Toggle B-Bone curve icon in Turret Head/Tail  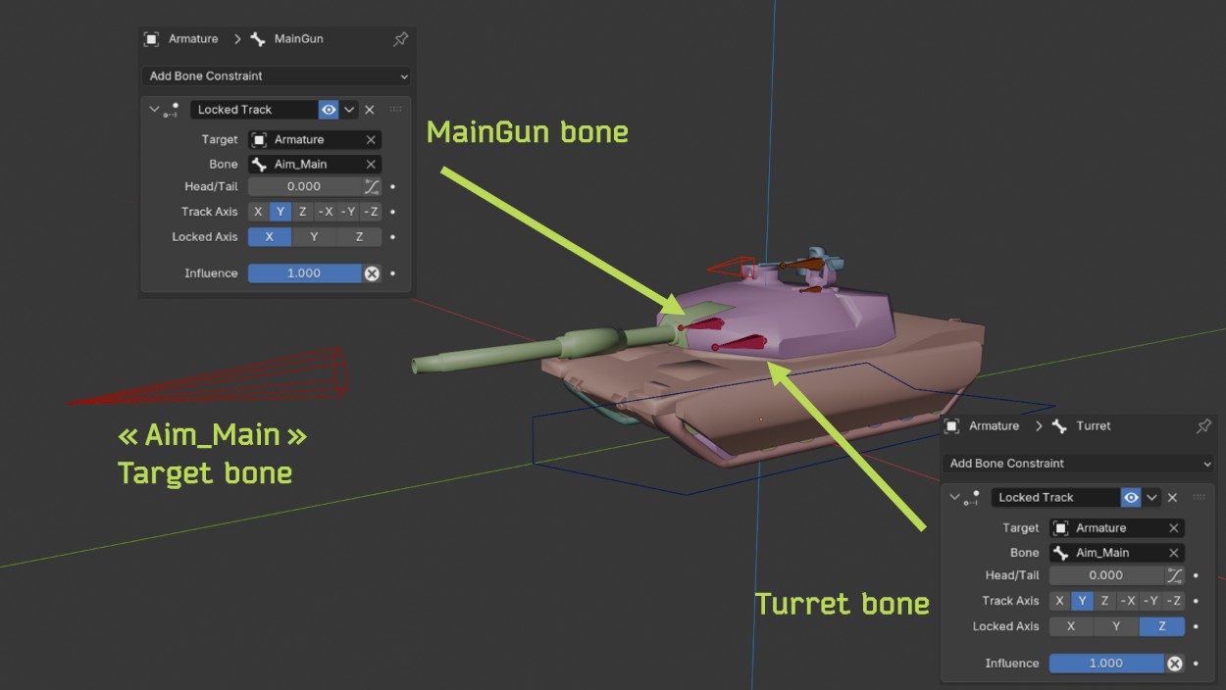[x=1174, y=575]
